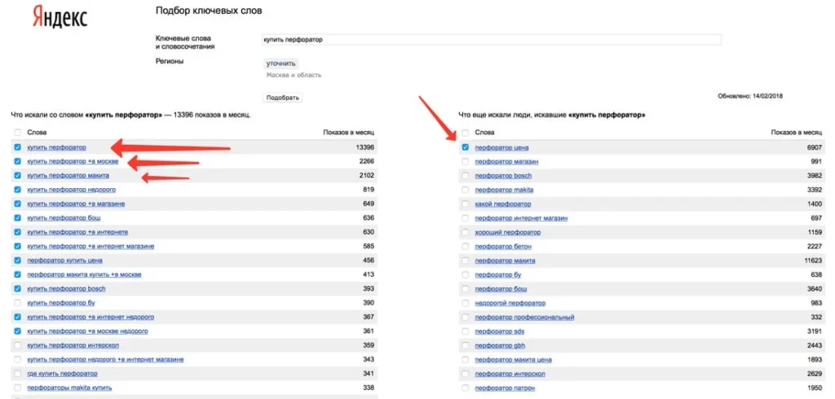
Task: Check the 'перфоратор sds' checkbox
Action: click(x=466, y=331)
